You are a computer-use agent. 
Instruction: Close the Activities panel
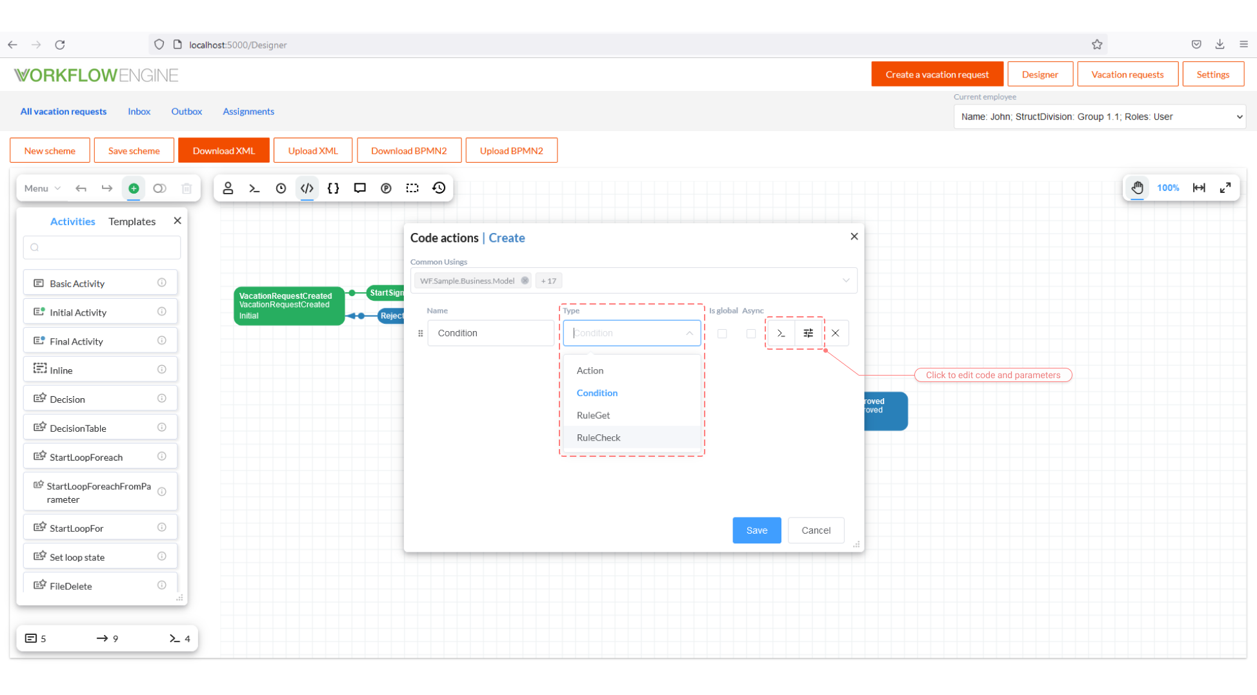click(177, 221)
